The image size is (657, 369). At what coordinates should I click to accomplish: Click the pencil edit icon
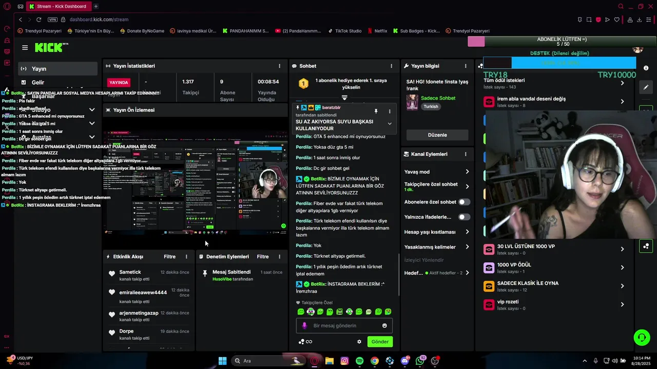click(x=646, y=87)
